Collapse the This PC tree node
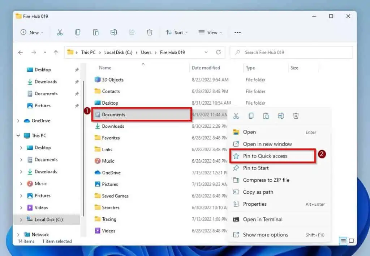370x256 pixels. (18, 135)
